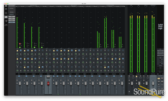
Task: Select first VIEW button for analogue inputs
Action: pyautogui.click(x=160, y=50)
